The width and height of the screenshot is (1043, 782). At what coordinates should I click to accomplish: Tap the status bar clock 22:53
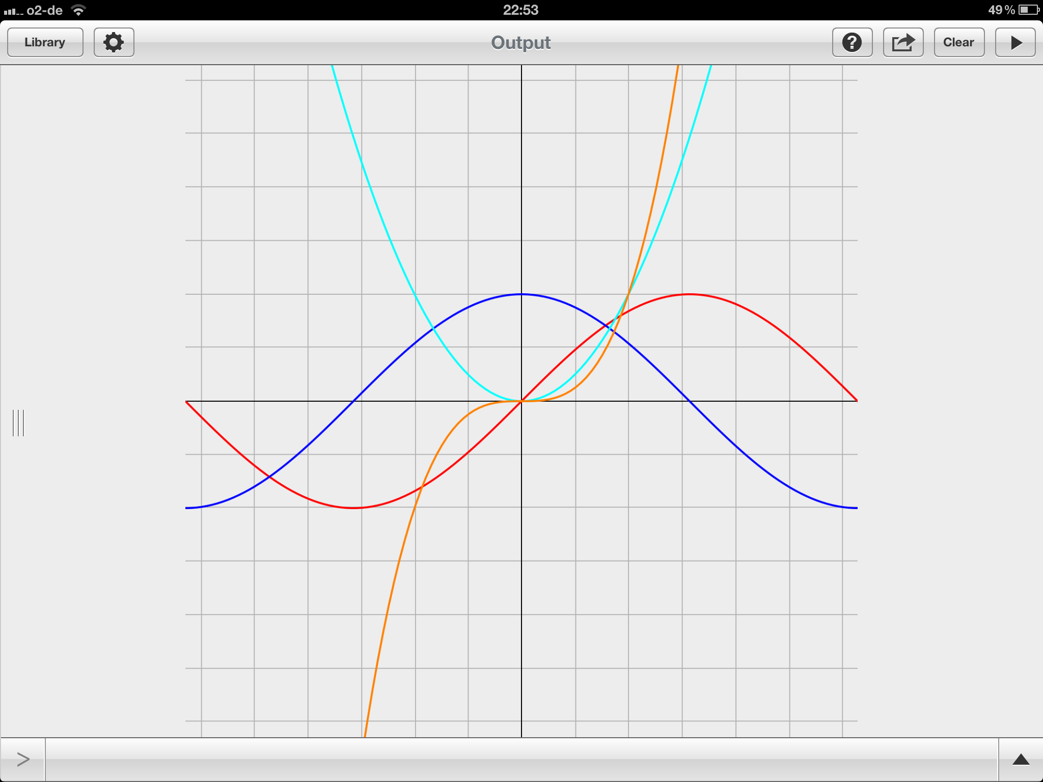pos(520,10)
